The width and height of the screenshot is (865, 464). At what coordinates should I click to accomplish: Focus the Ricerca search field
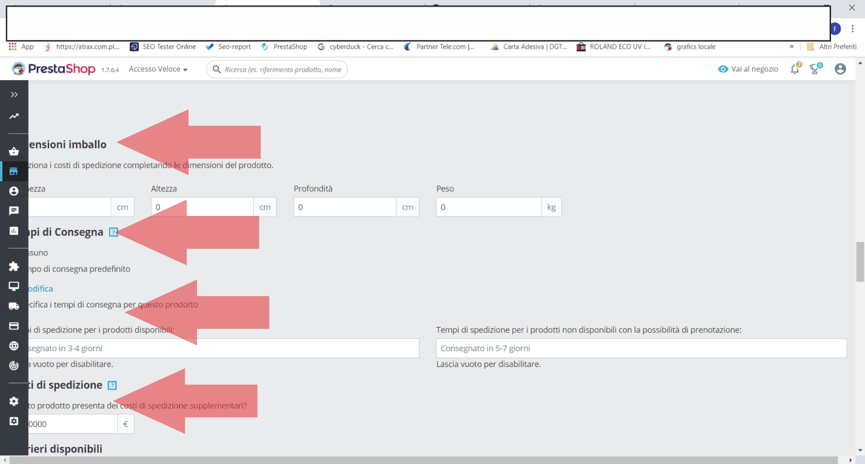[277, 69]
